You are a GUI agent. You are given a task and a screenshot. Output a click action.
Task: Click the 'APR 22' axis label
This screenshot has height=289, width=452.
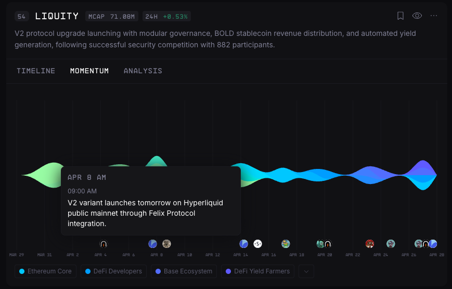click(x=353, y=255)
